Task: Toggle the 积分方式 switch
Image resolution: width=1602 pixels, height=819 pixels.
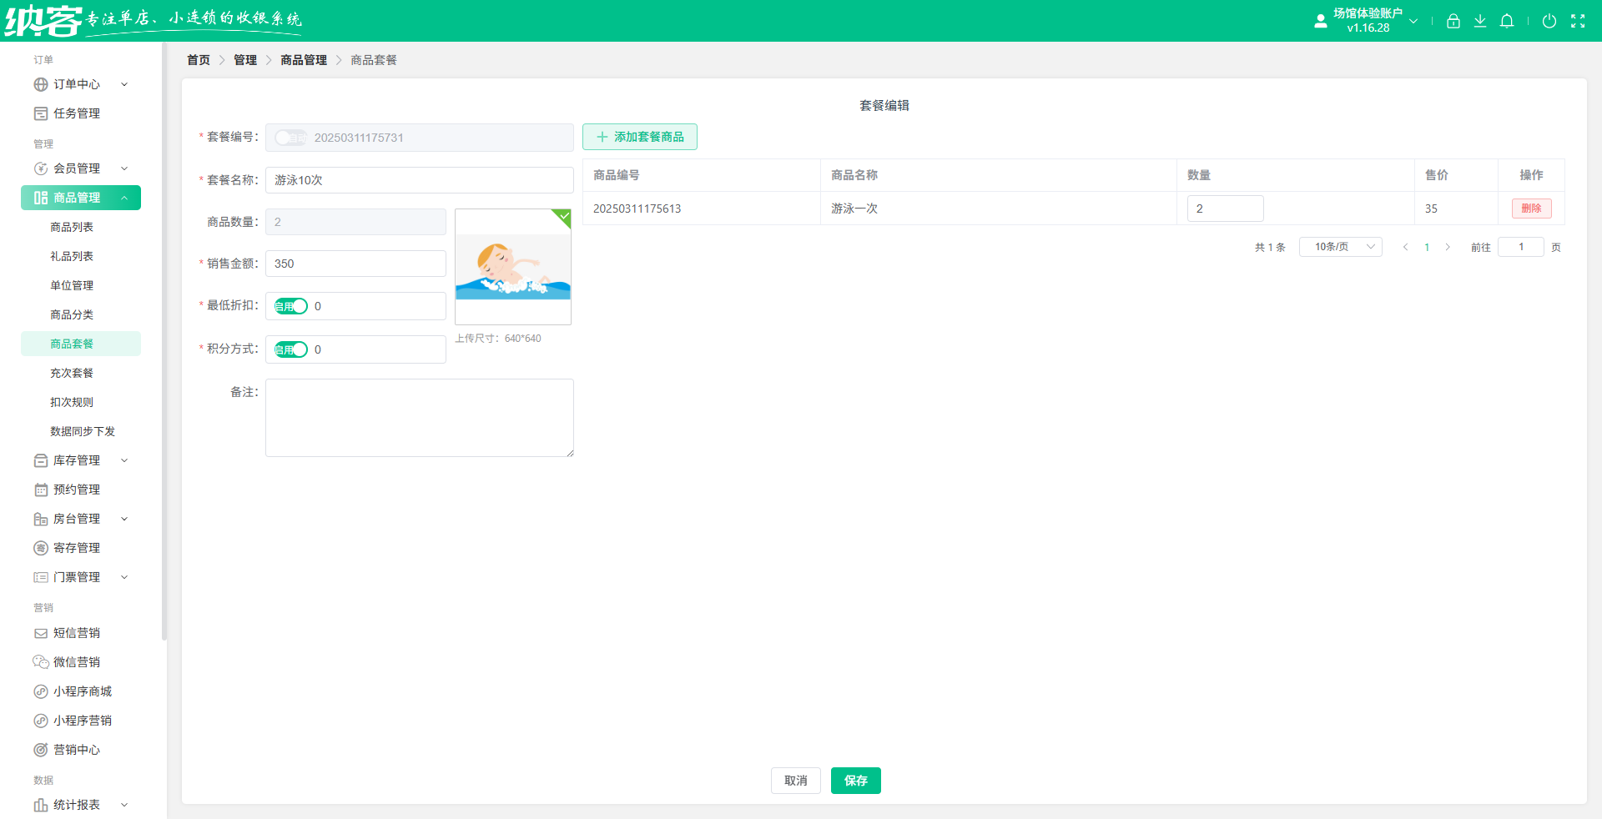Action: [x=291, y=349]
